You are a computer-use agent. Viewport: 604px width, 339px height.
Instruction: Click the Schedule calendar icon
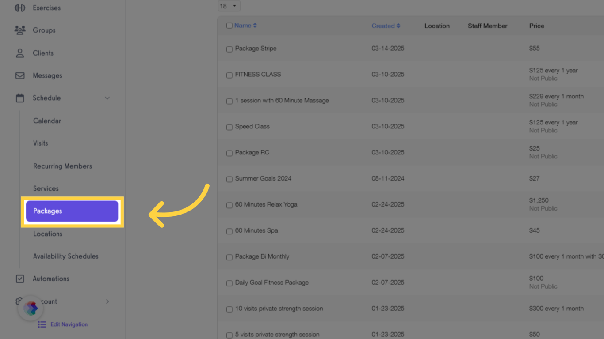[x=20, y=98]
